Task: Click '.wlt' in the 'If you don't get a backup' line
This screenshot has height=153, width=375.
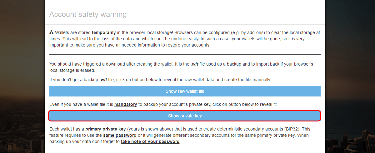Action: (104, 80)
